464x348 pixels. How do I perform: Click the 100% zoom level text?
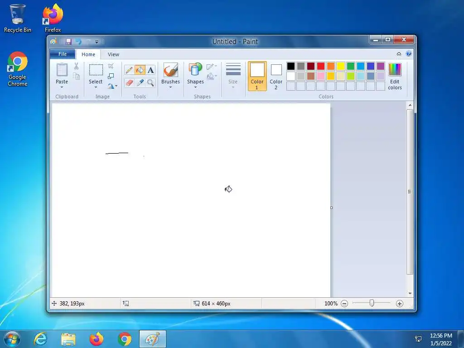[331, 304]
